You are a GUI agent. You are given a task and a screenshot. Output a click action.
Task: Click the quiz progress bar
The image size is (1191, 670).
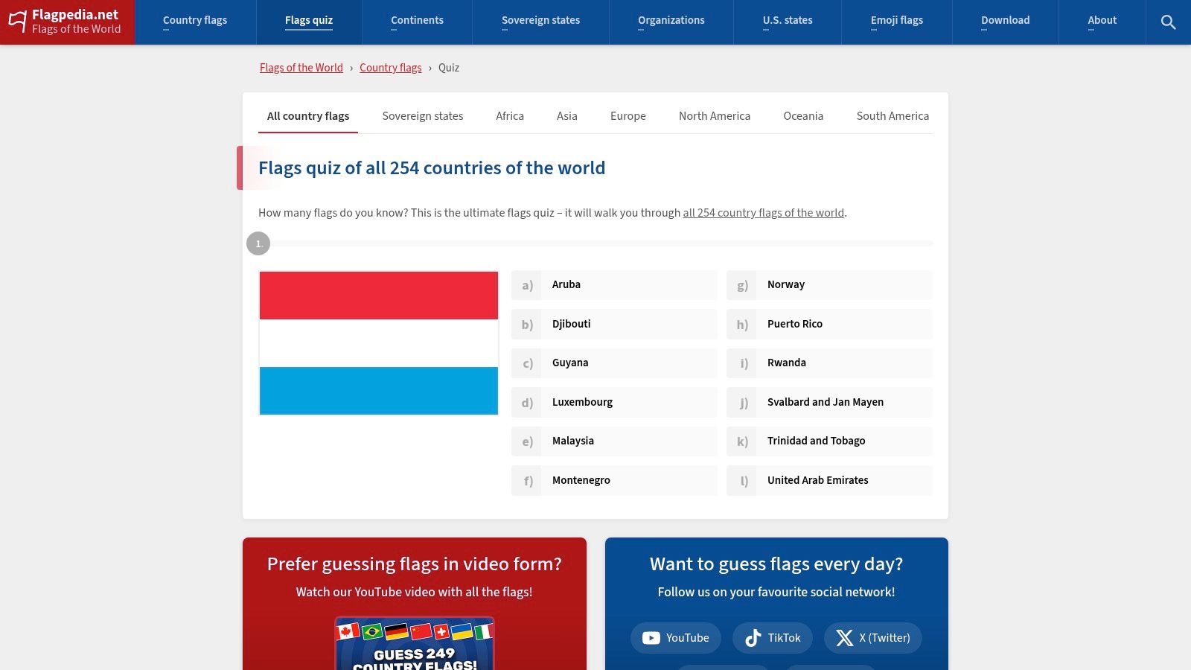(x=595, y=243)
